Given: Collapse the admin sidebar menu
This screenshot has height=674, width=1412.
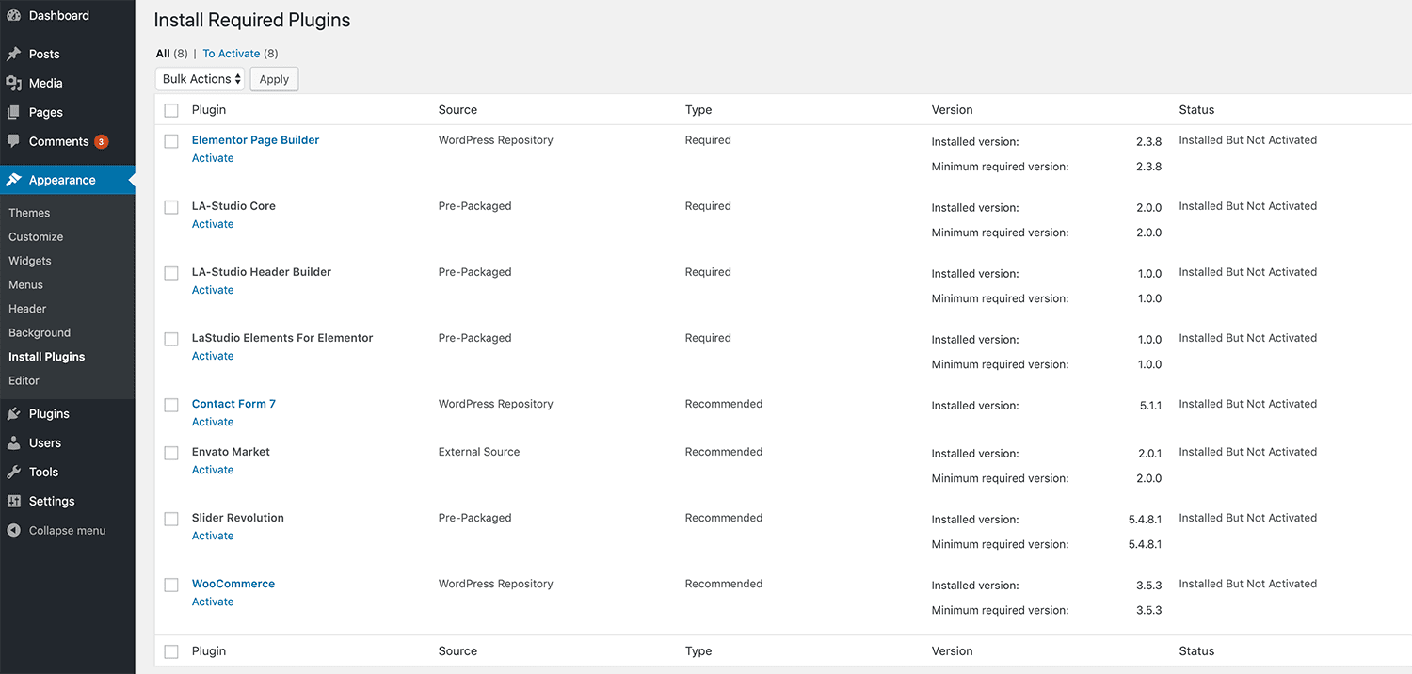Looking at the screenshot, I should [56, 530].
